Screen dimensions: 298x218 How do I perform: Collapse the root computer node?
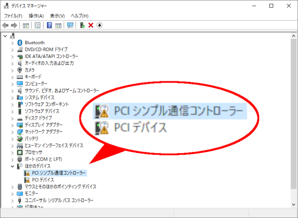tap(5, 36)
